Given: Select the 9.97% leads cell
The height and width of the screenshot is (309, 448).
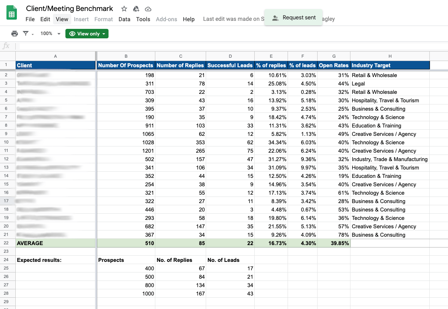Looking at the screenshot, I should click(303, 168).
